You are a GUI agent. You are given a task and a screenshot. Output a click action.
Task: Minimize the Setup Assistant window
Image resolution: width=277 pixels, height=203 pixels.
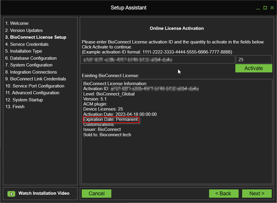pos(258,8)
